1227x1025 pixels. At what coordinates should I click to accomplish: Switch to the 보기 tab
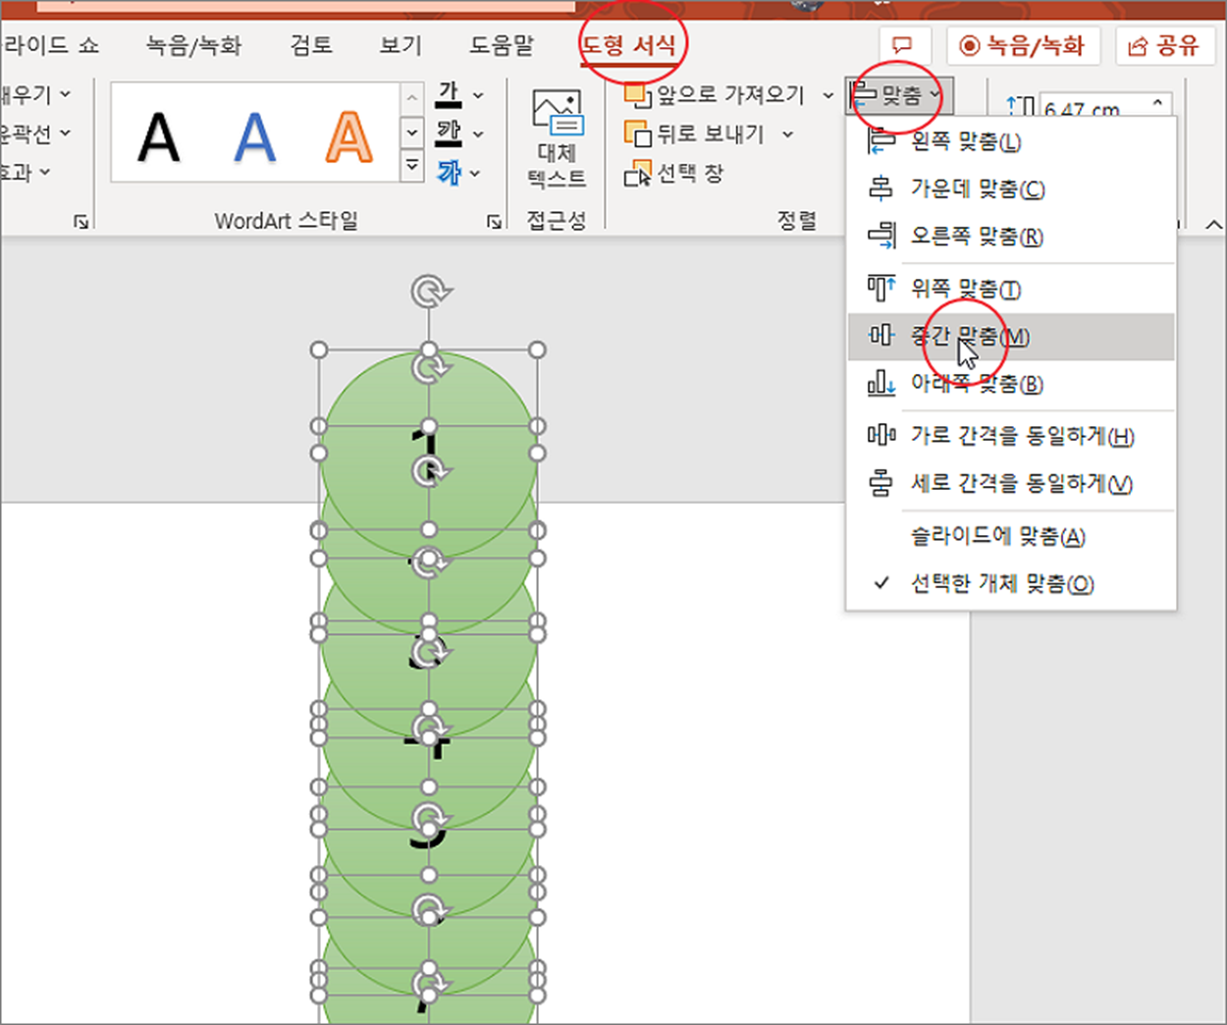pos(400,45)
